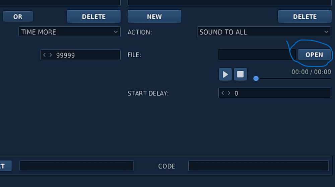Click the 99999 time value field
The width and height of the screenshot is (335, 187).
(87, 55)
